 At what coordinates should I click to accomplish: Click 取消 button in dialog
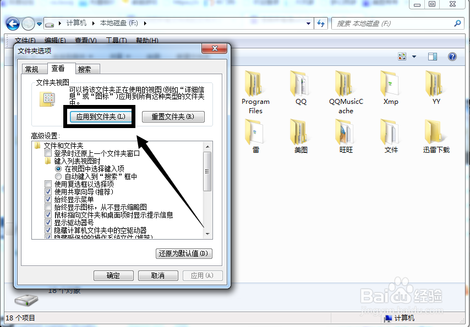[158, 275]
